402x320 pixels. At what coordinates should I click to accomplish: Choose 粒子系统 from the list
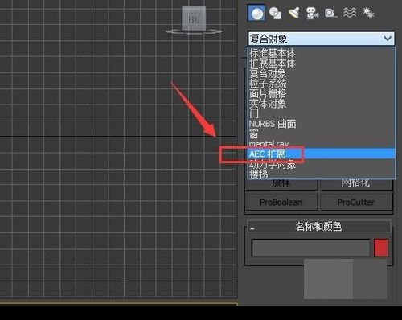(x=321, y=84)
